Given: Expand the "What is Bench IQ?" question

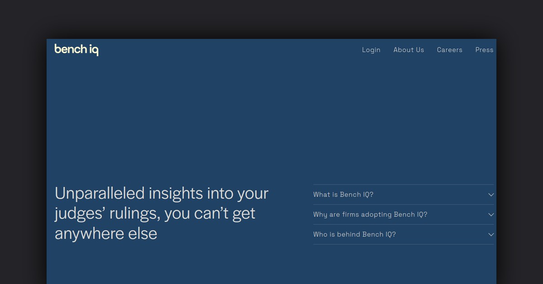Looking at the screenshot, I should coord(343,194).
